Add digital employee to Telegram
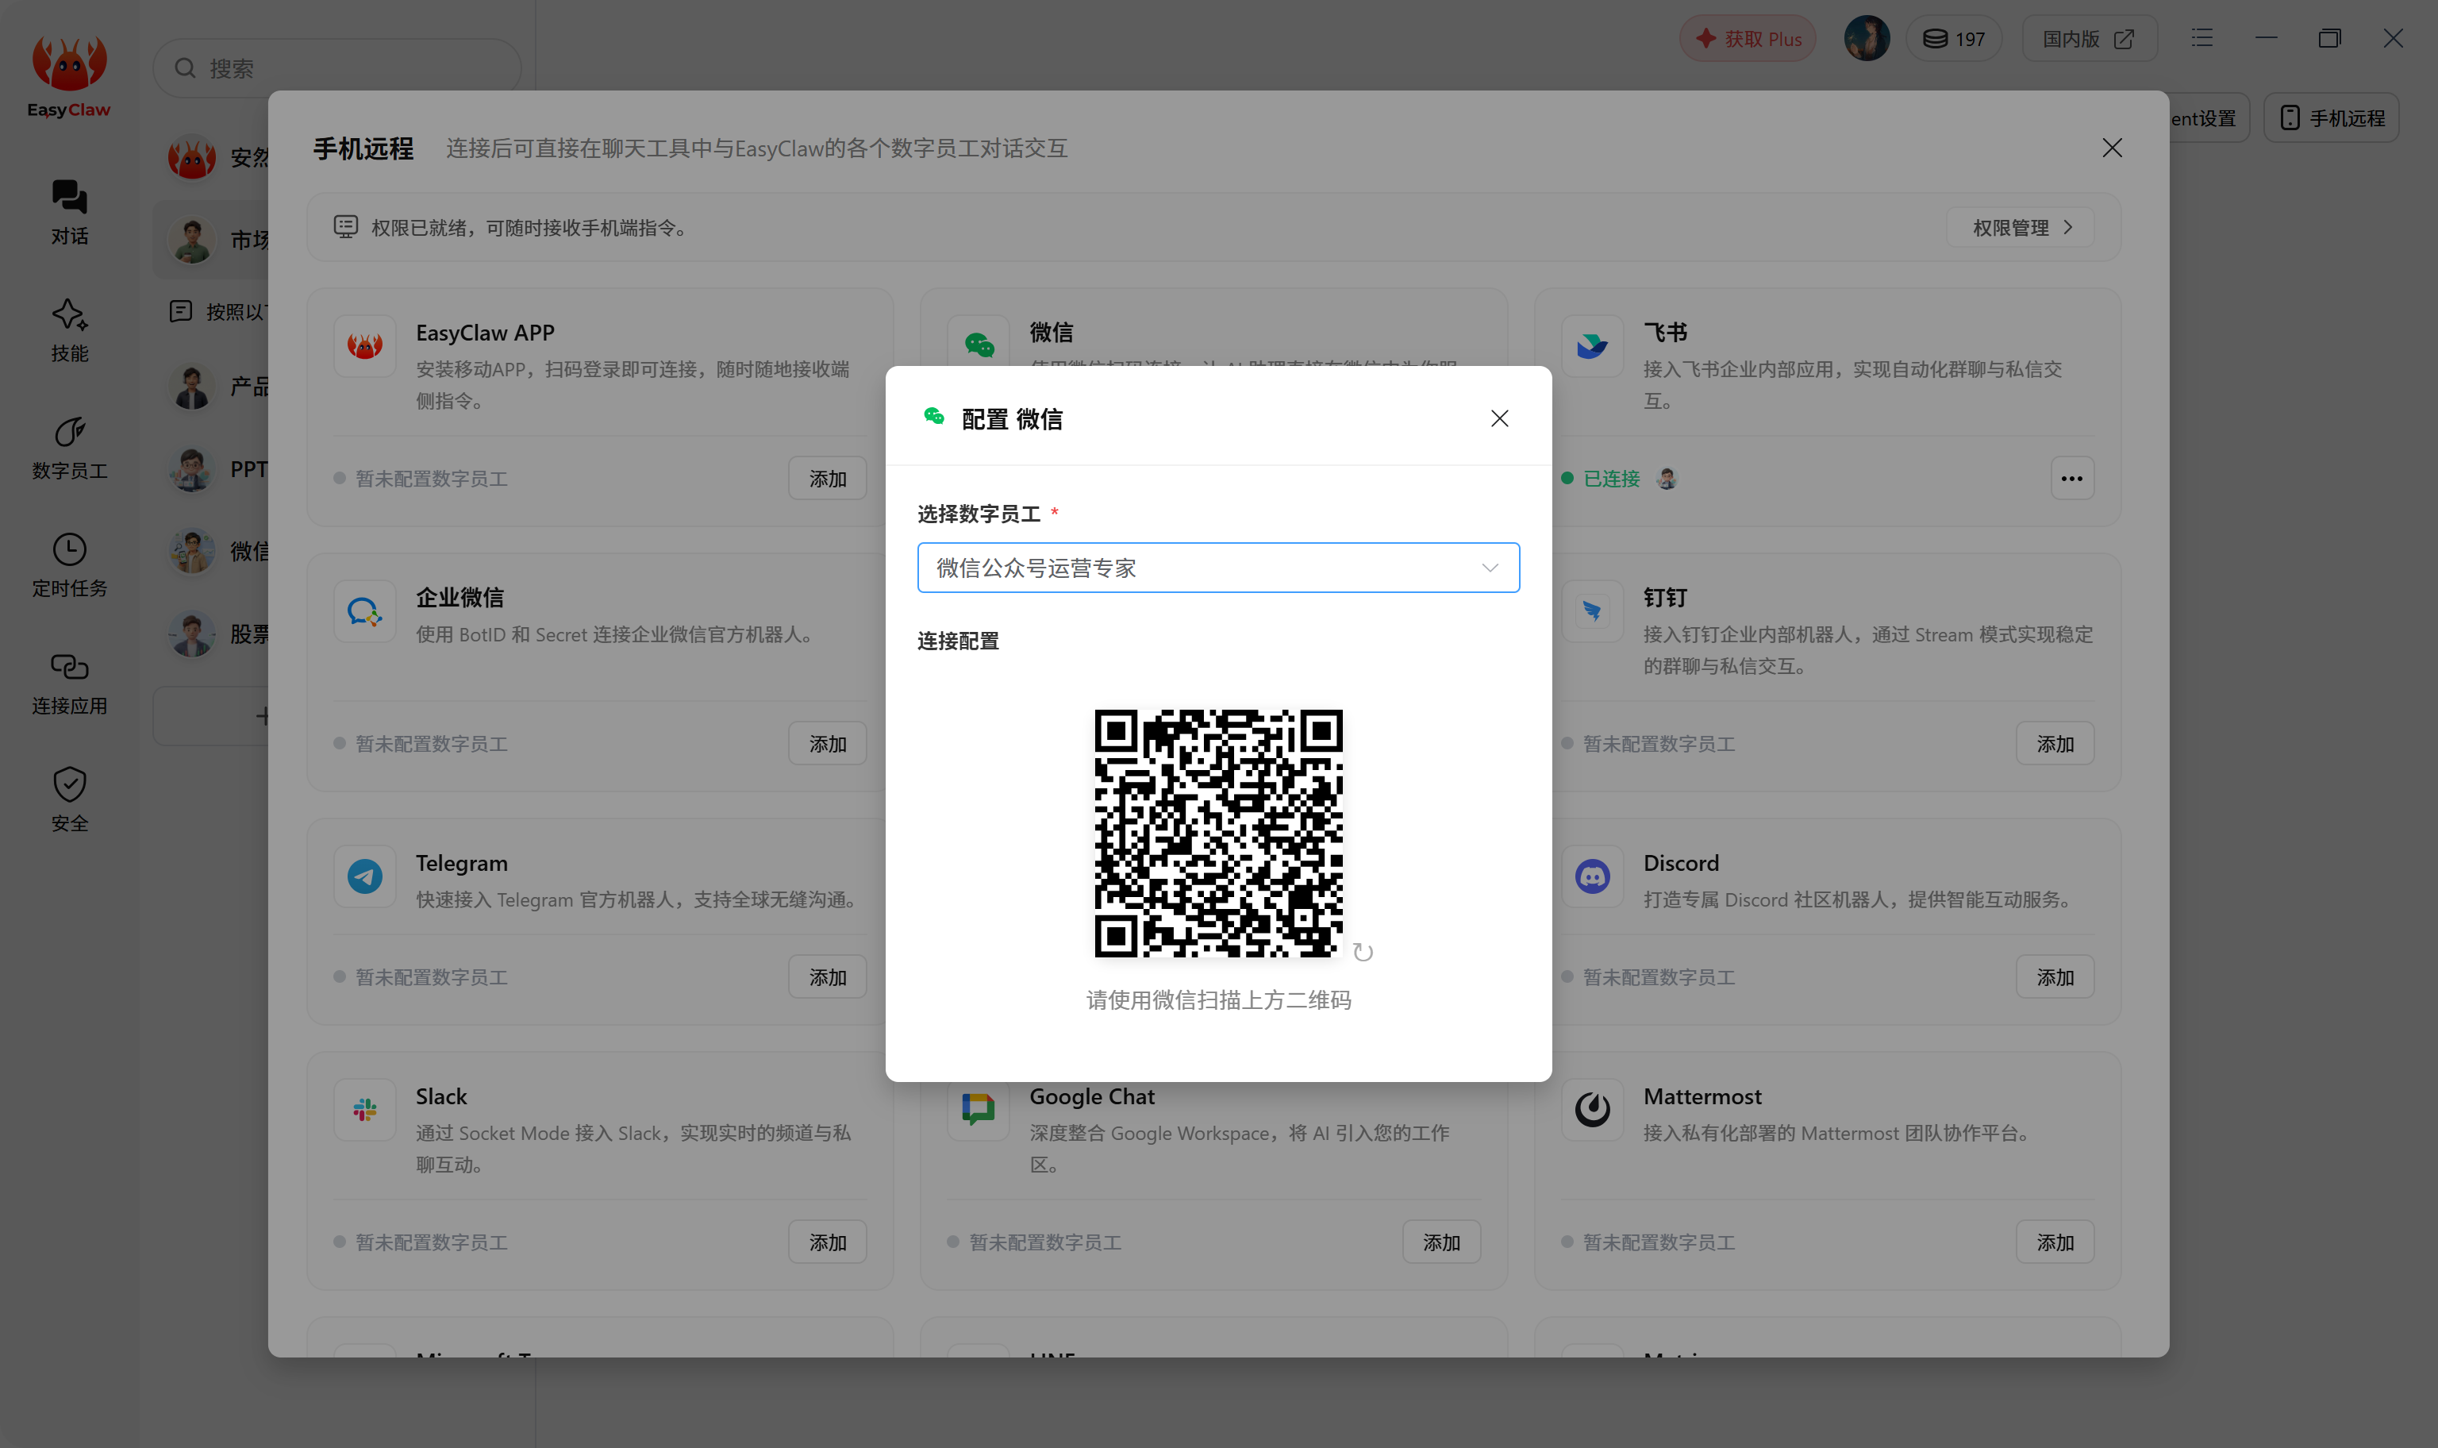This screenshot has width=2438, height=1448. pos(827,976)
